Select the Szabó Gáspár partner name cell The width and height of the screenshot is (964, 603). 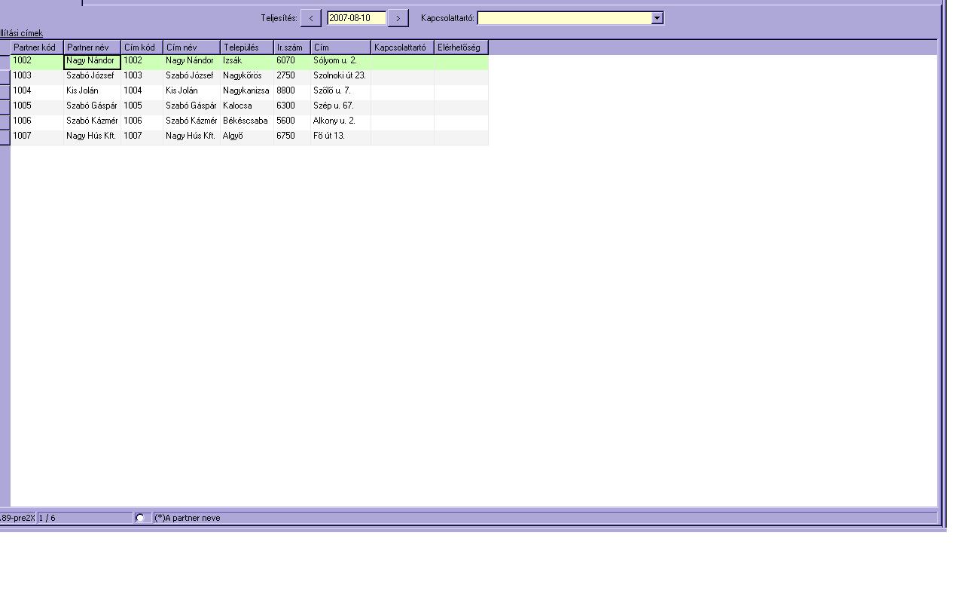[x=92, y=106]
